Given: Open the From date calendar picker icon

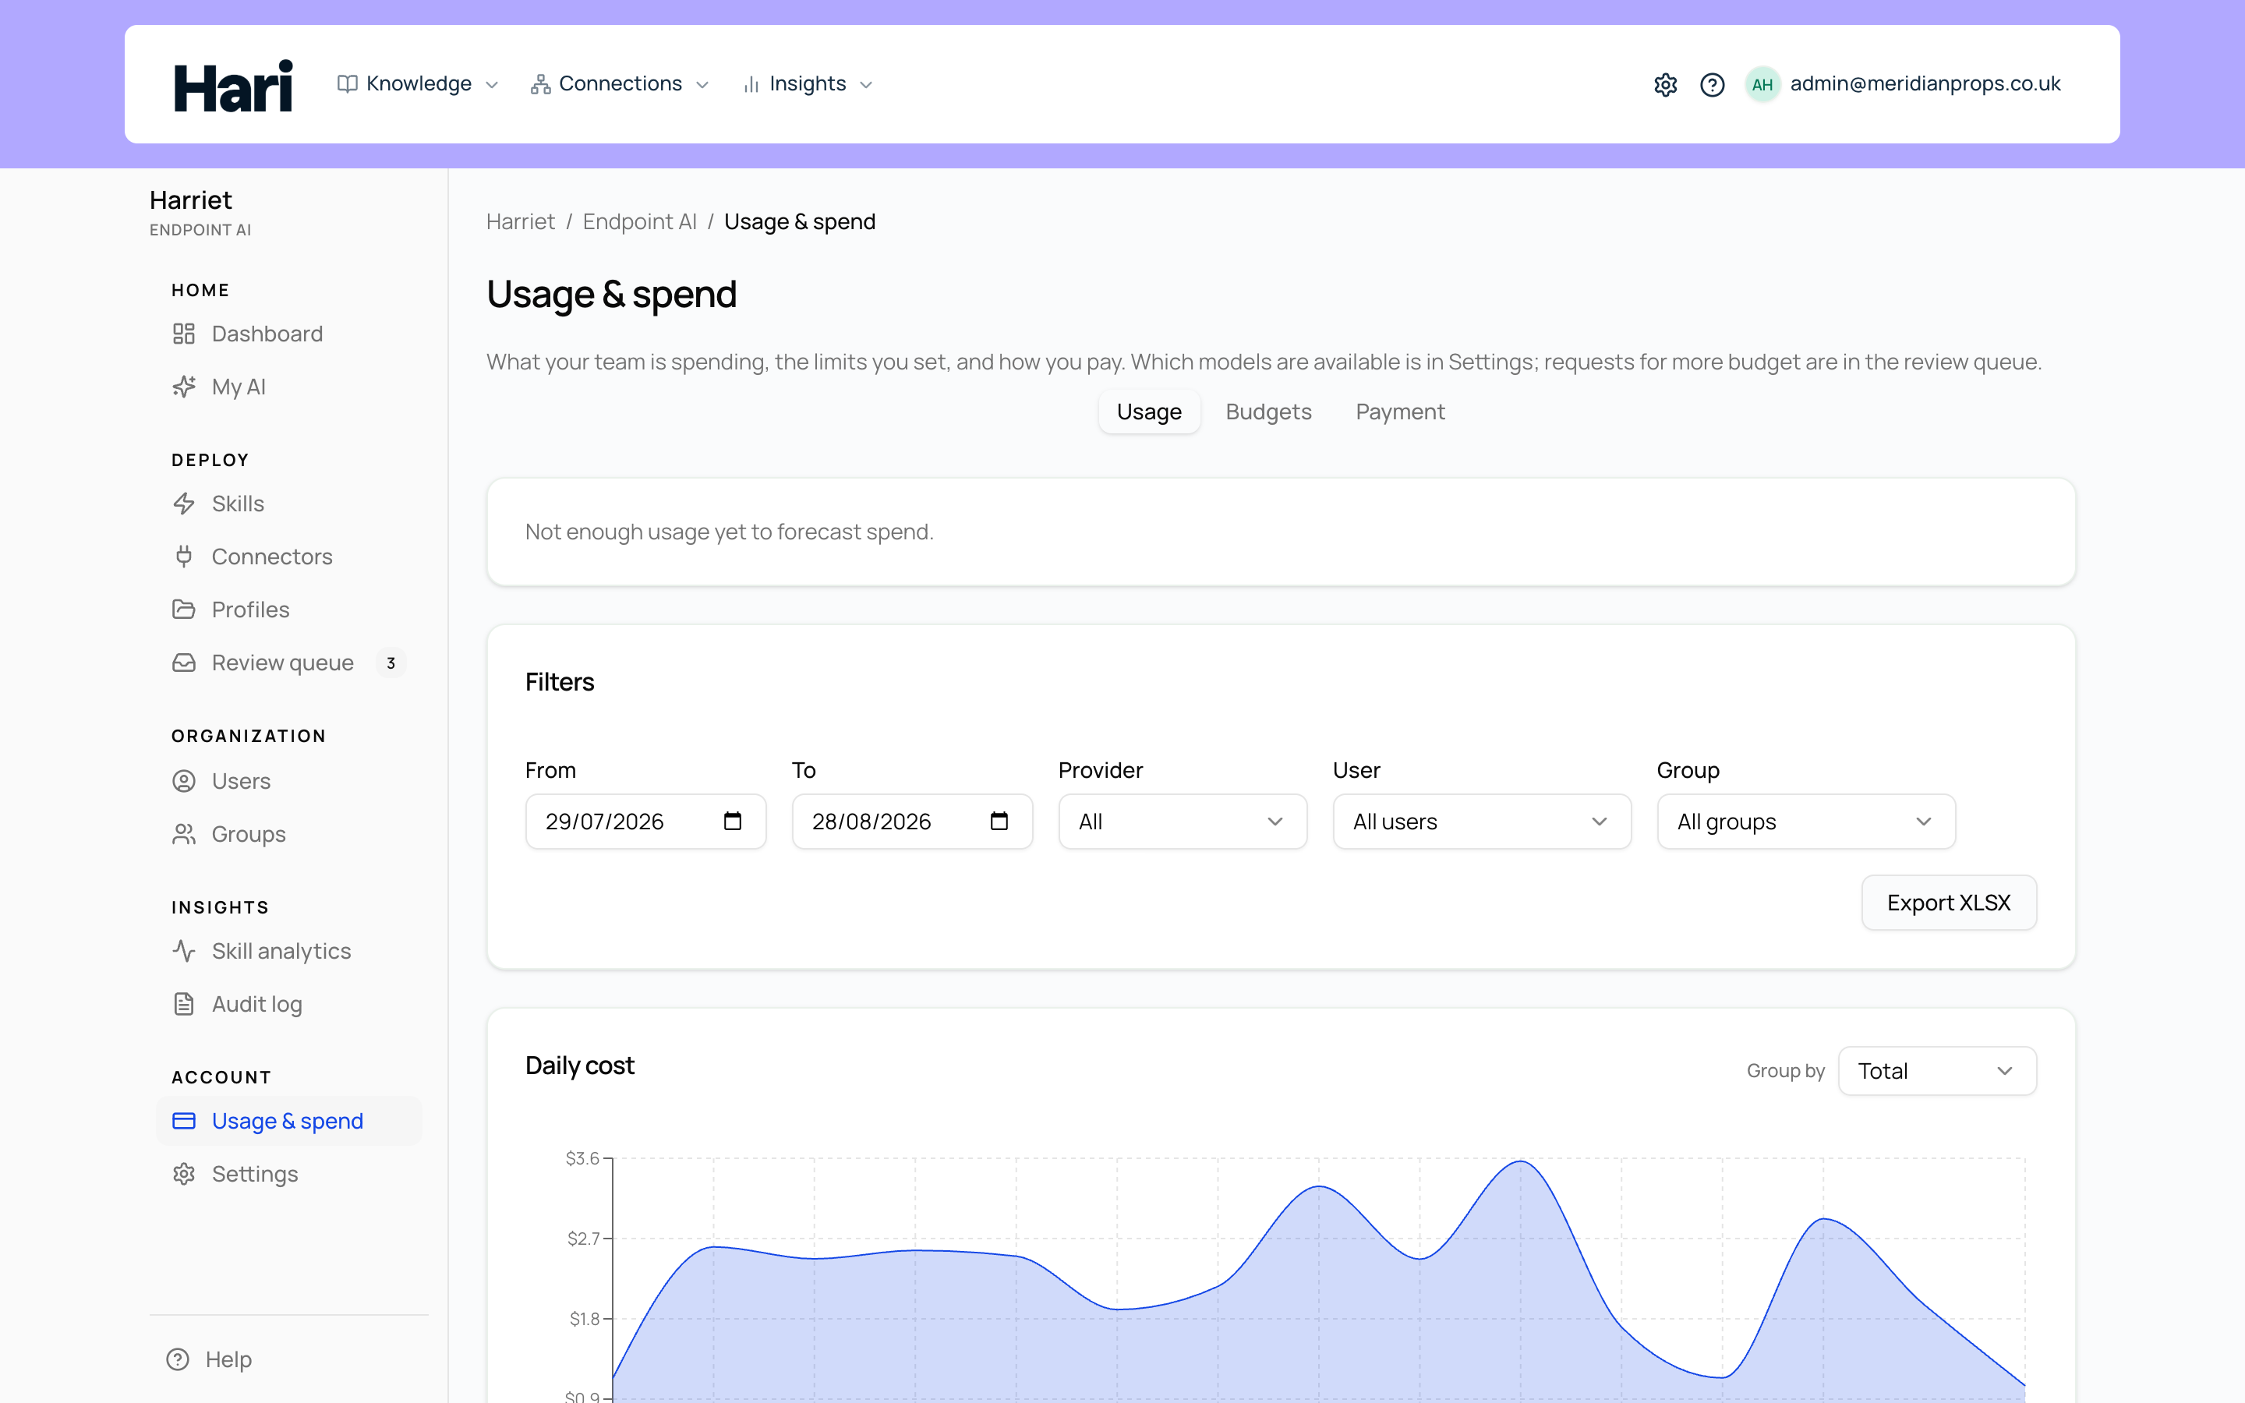Looking at the screenshot, I should point(732,822).
